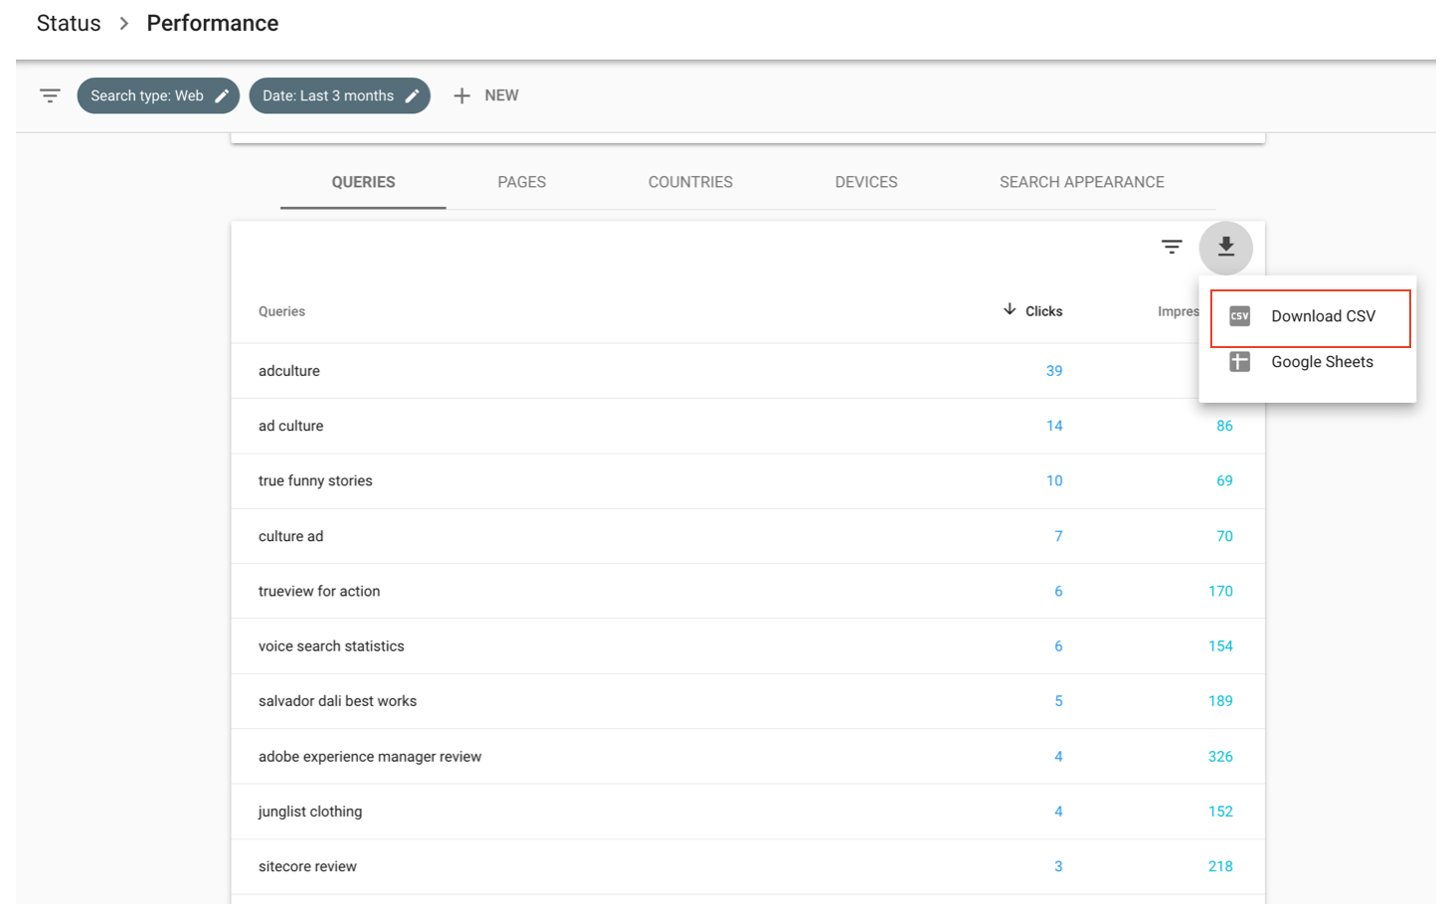Open the table filter rows icon
This screenshot has width=1452, height=909.
coord(1172,247)
